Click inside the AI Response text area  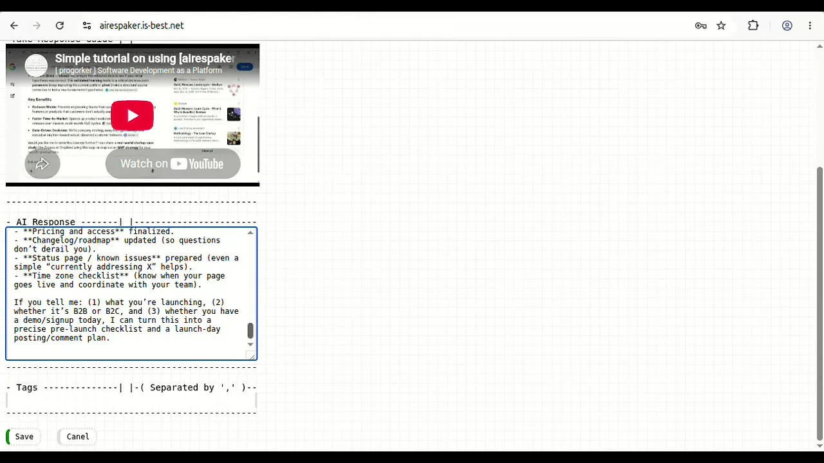click(126, 294)
